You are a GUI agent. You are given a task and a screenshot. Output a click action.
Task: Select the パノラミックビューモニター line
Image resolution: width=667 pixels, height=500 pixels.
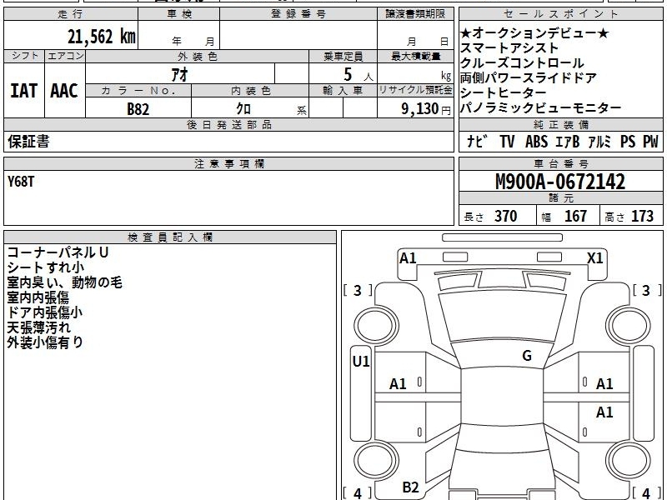(540, 108)
